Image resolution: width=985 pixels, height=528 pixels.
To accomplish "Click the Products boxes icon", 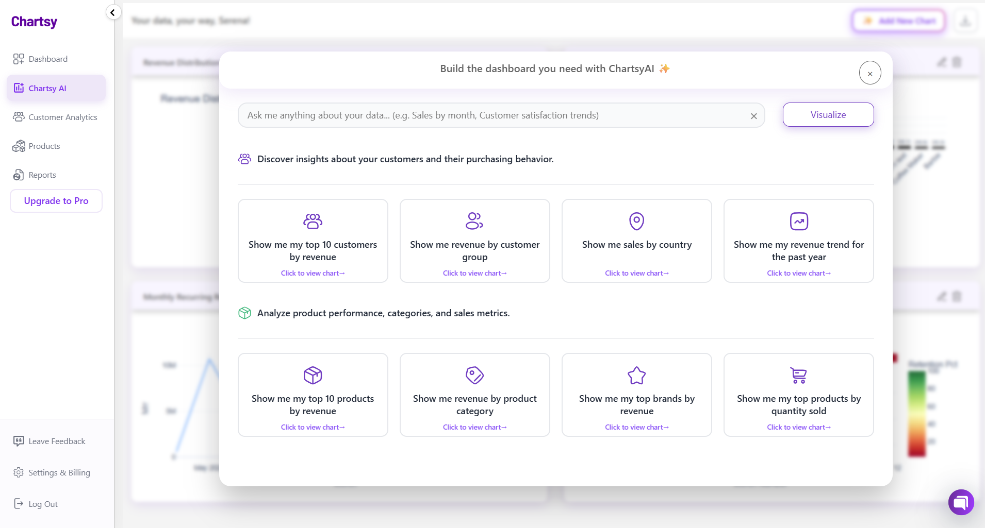I will pyautogui.click(x=19, y=146).
